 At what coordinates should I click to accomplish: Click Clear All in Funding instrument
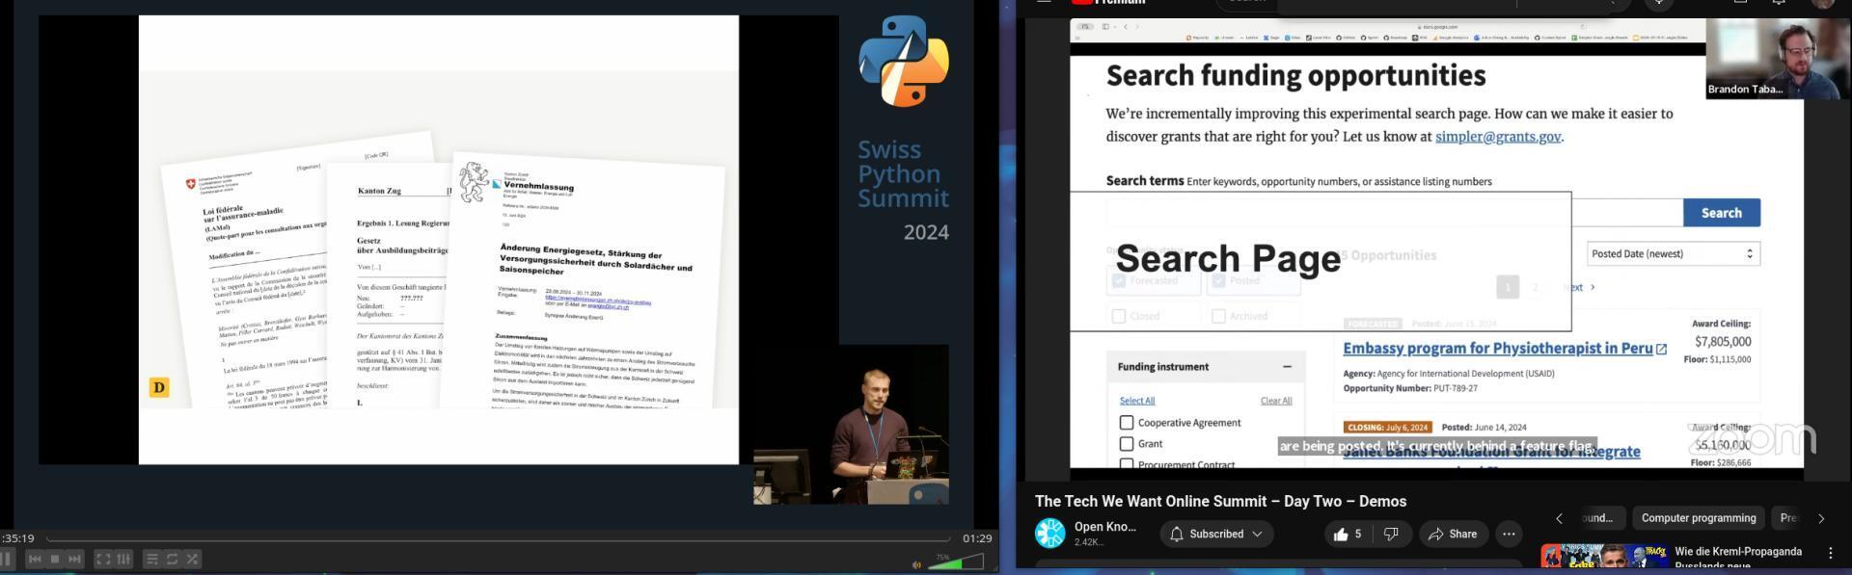pyautogui.click(x=1275, y=401)
